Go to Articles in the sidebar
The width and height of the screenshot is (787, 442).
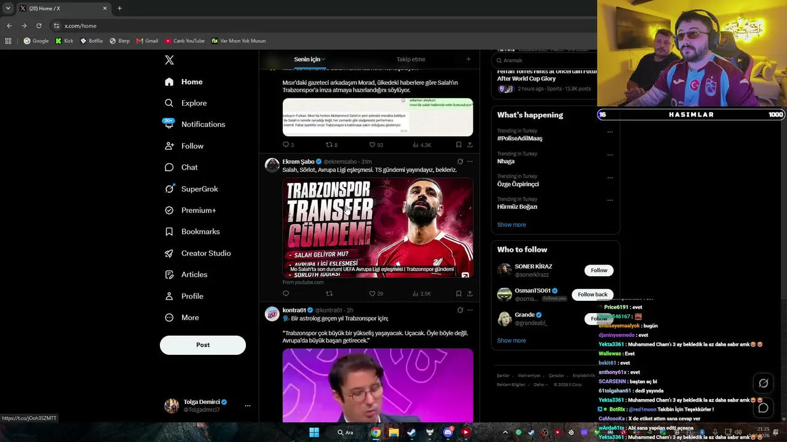tap(186, 274)
